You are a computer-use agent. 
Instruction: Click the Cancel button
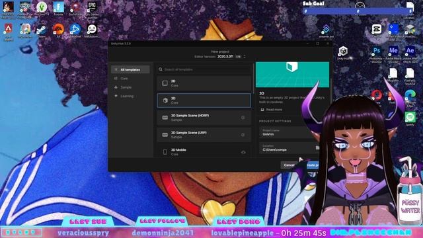[x=289, y=165]
